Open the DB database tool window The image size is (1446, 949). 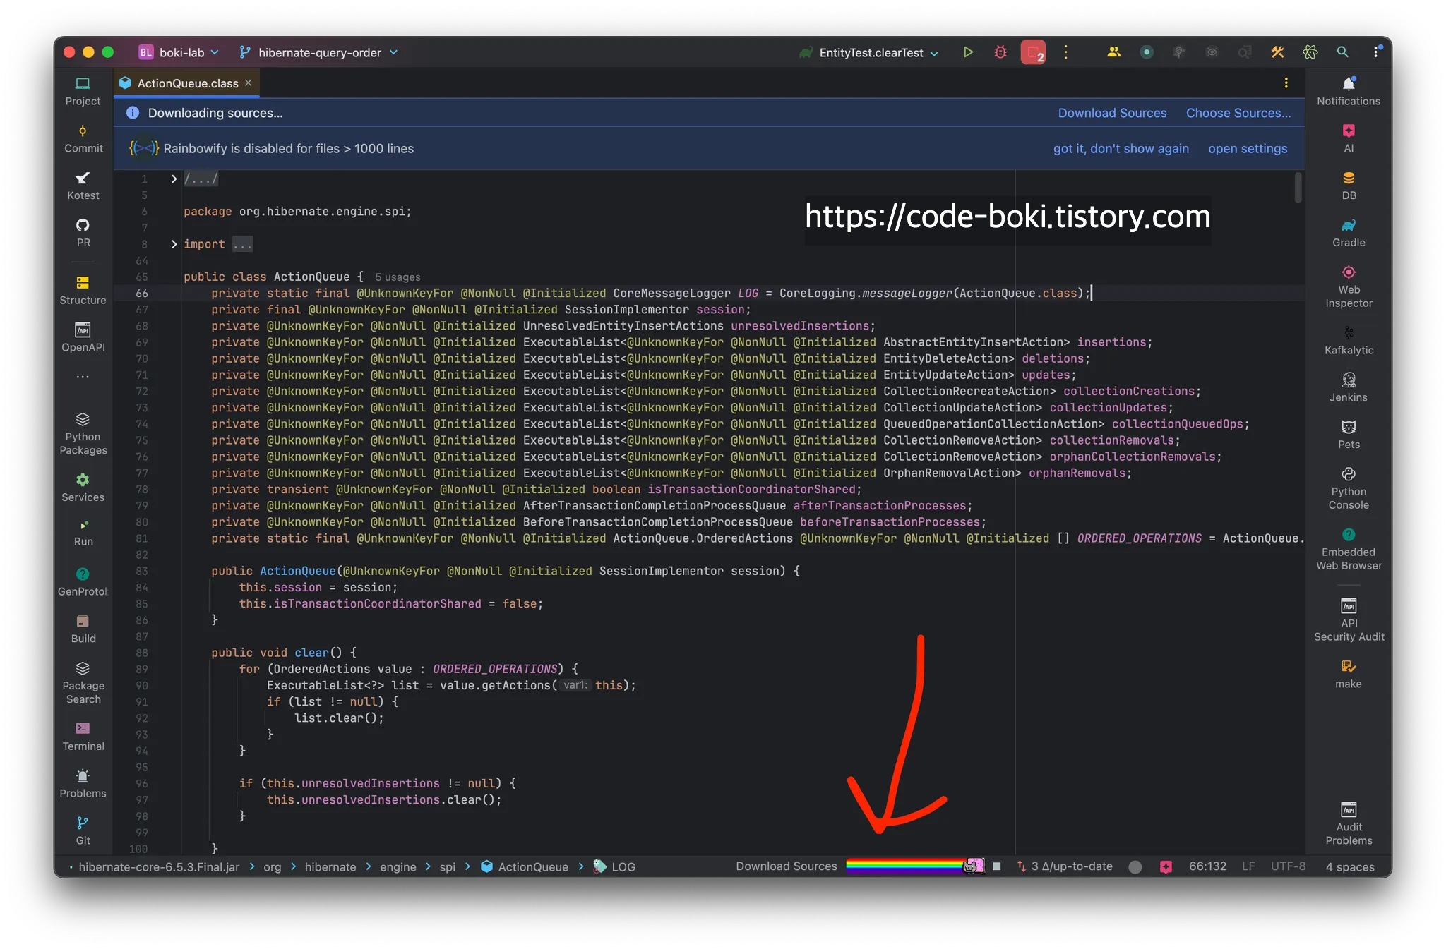(x=1348, y=186)
